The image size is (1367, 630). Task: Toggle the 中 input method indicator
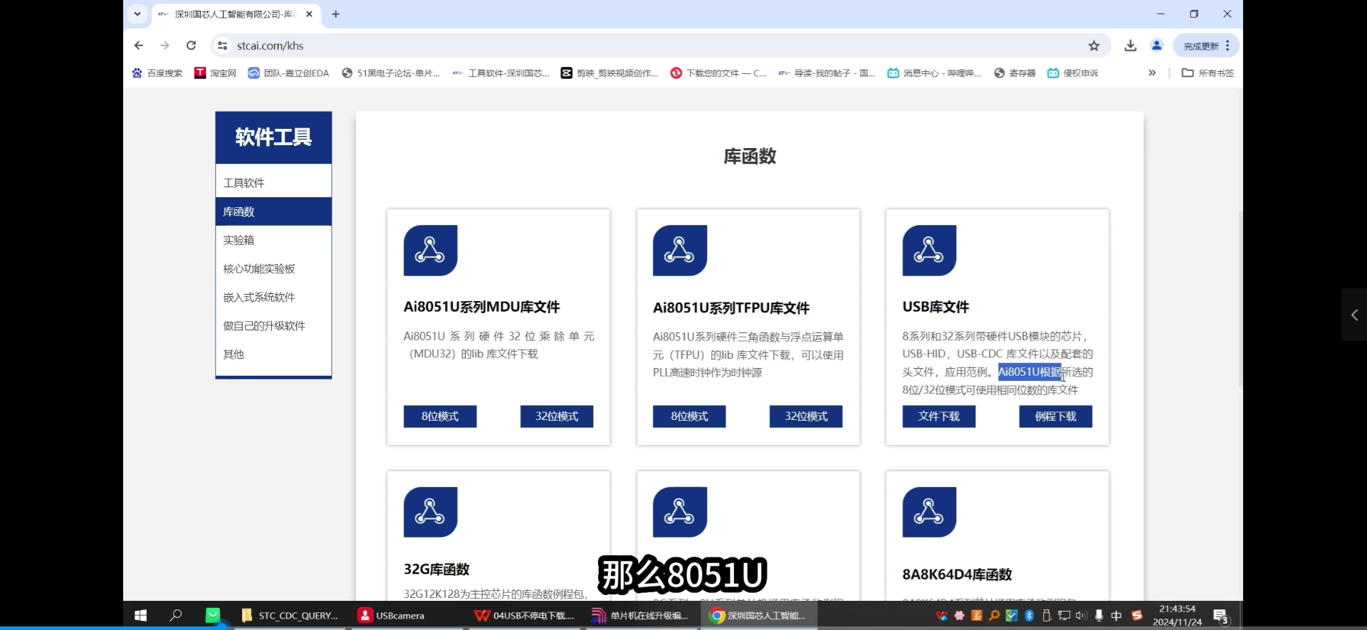1116,615
